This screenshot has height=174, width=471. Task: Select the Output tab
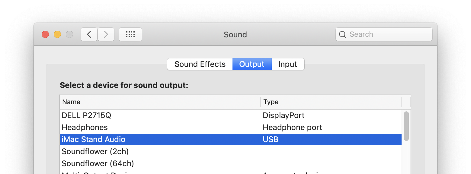pos(252,64)
